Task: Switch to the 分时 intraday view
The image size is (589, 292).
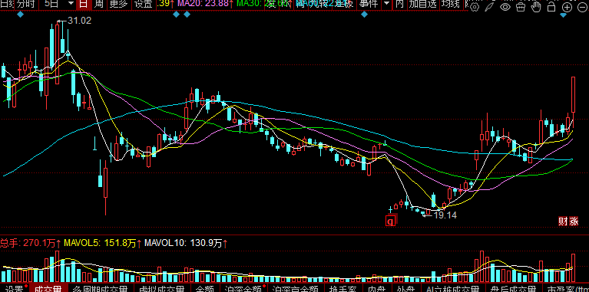Action: (26, 4)
